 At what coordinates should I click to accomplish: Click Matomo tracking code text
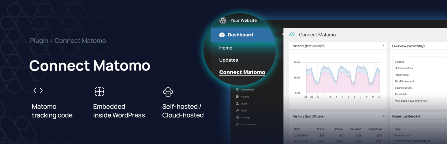52,111
